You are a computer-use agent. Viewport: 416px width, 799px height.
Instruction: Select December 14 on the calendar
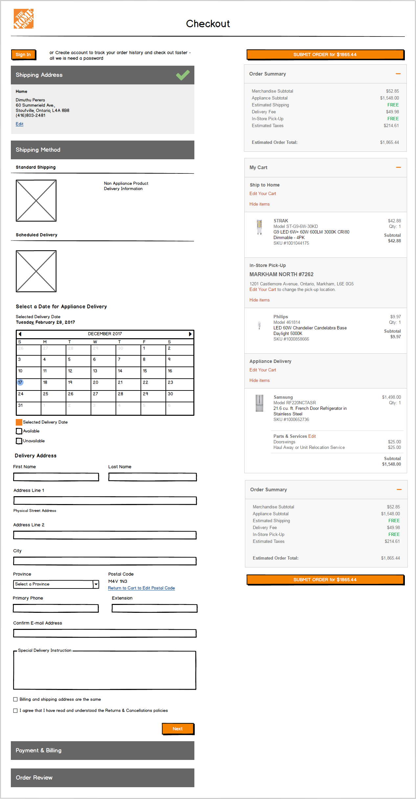pos(128,373)
